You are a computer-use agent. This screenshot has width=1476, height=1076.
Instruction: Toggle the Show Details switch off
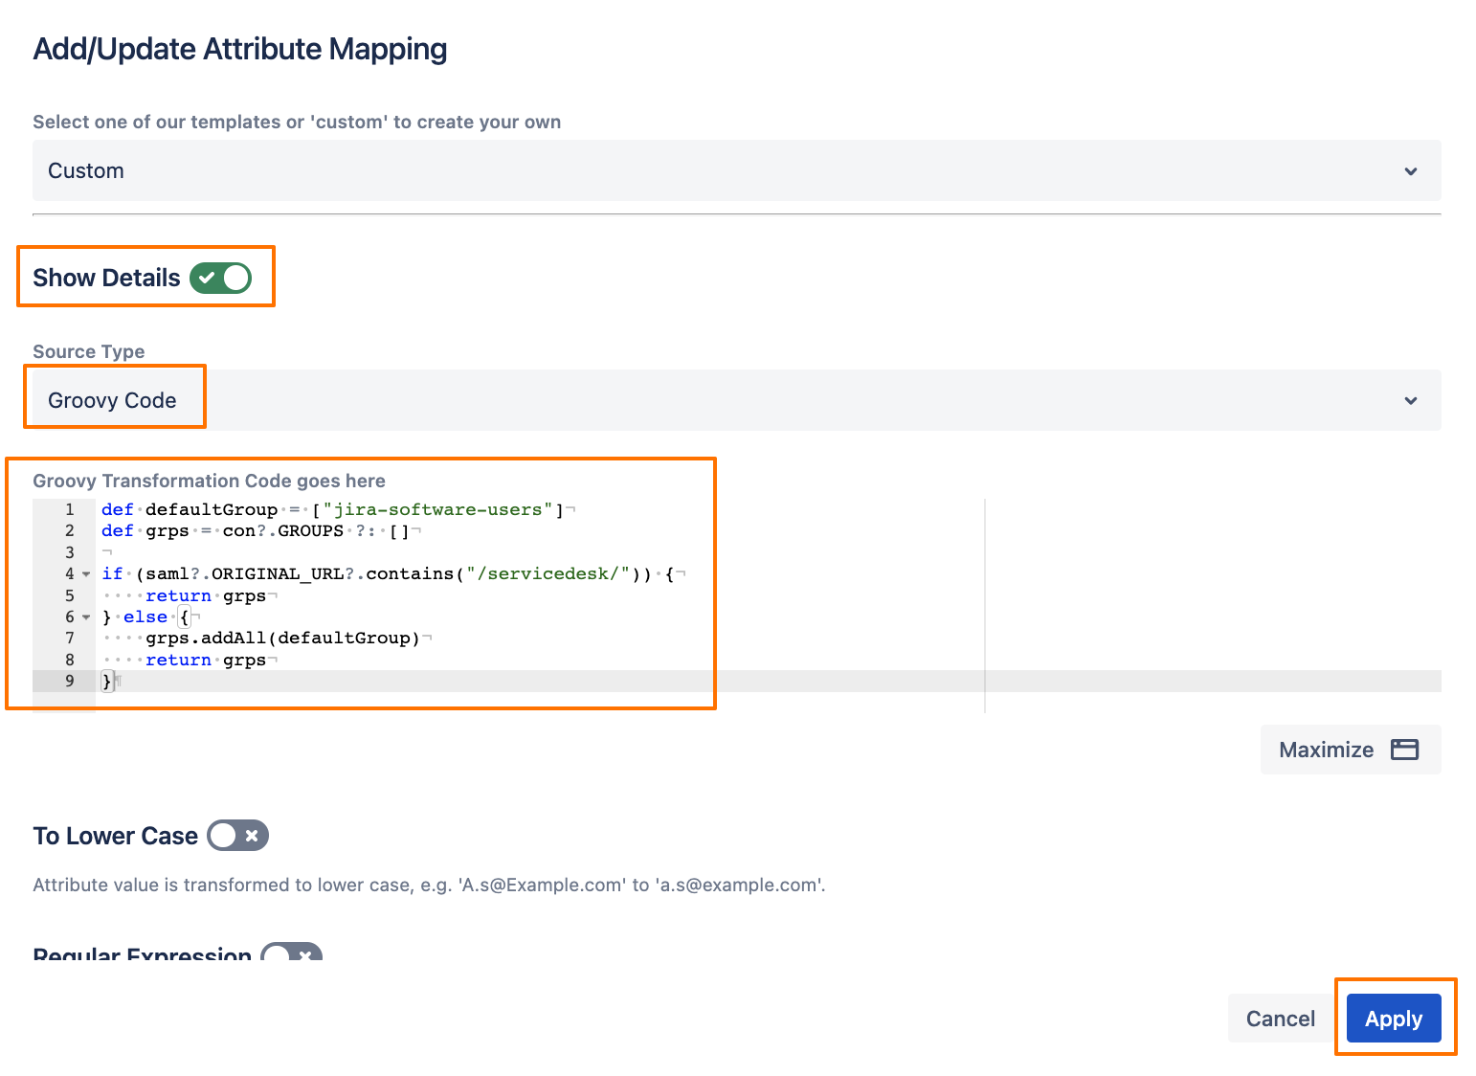(220, 278)
